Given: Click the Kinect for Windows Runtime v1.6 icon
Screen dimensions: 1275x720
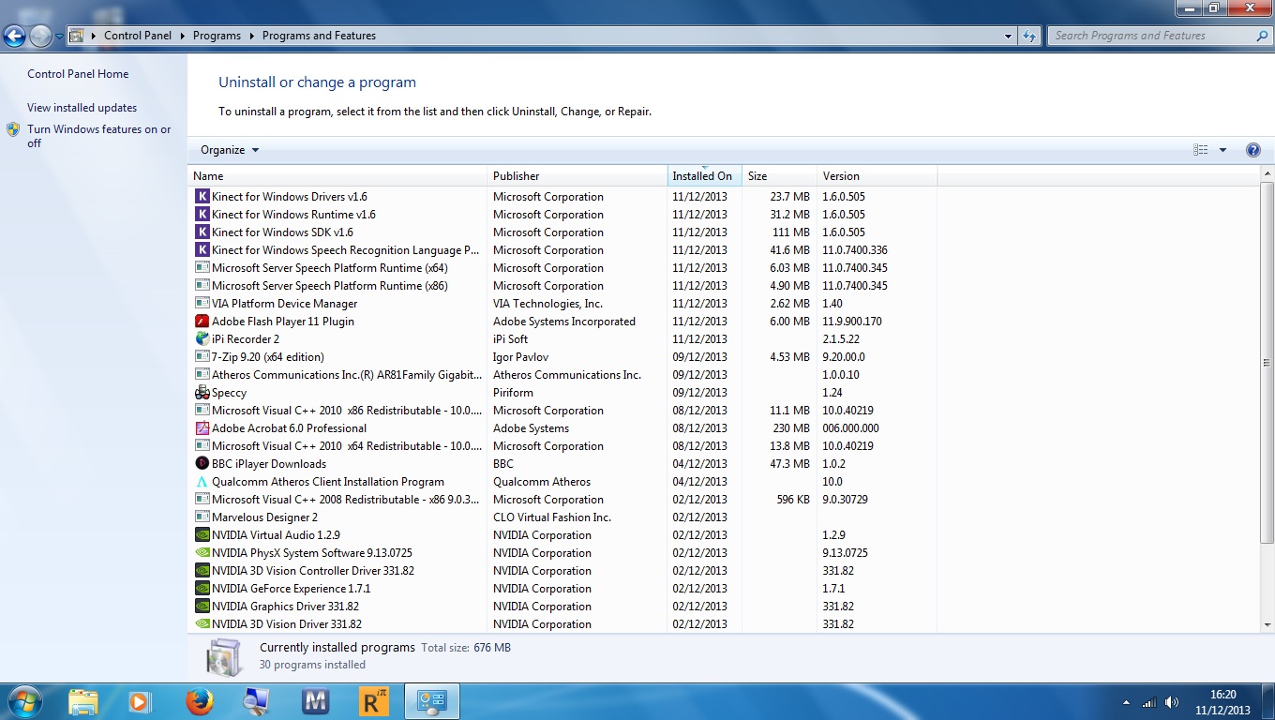Looking at the screenshot, I should pyautogui.click(x=202, y=215).
